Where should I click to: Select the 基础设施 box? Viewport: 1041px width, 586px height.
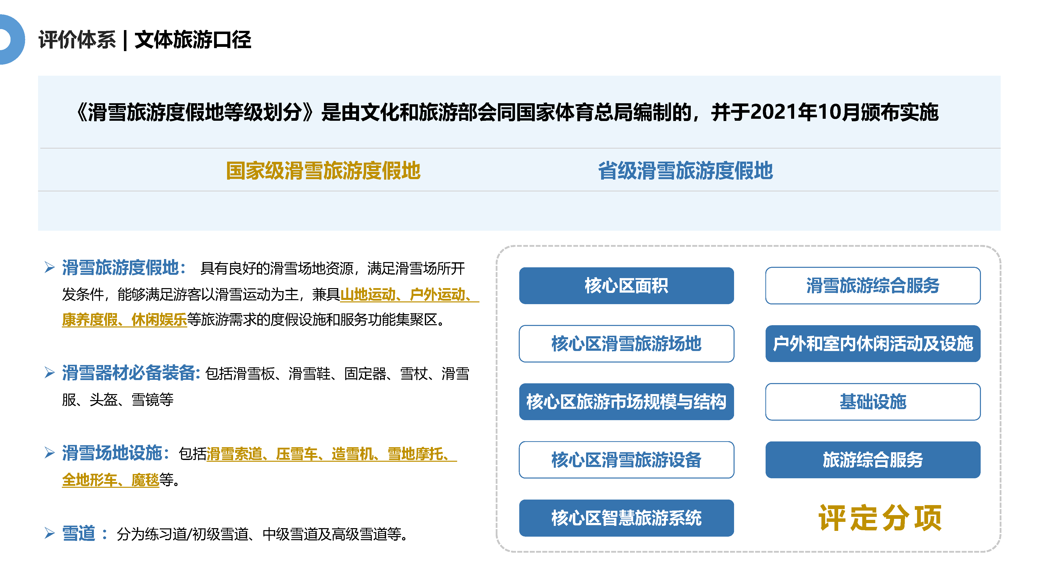tap(873, 402)
